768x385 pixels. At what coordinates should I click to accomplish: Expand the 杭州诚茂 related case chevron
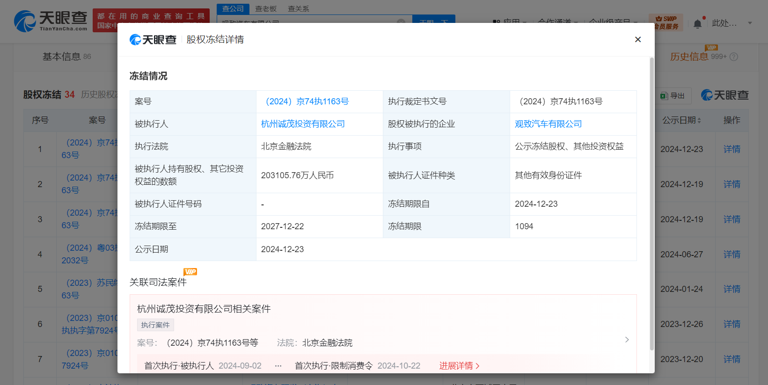[627, 340]
